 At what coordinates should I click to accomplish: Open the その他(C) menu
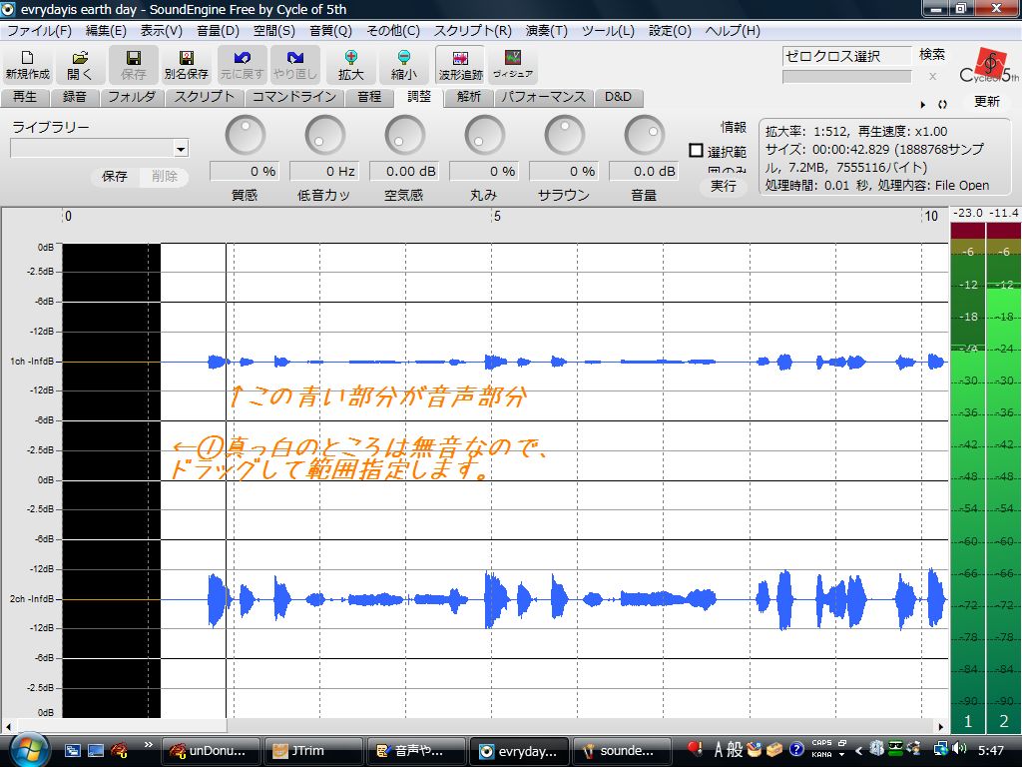[x=393, y=31]
